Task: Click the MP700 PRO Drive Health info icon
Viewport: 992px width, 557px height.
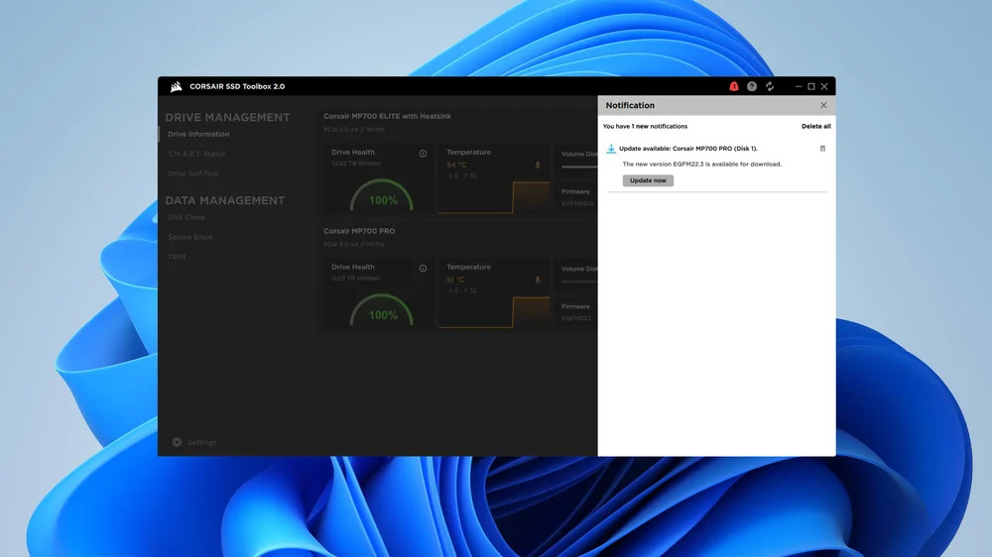Action: click(x=423, y=269)
